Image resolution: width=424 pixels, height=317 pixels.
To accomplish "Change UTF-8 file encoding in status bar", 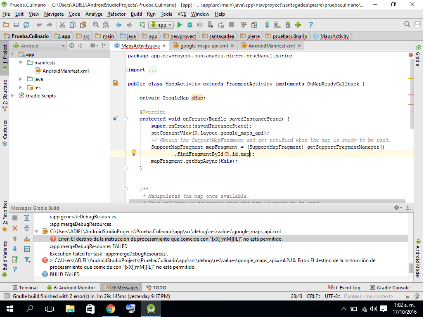I will tap(332, 296).
